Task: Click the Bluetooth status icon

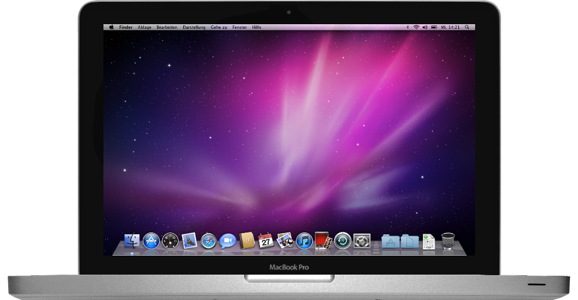Action: click(407, 27)
